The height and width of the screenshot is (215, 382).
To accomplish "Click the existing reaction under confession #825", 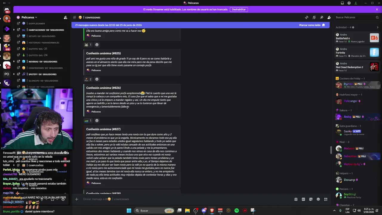I will click(x=88, y=79).
